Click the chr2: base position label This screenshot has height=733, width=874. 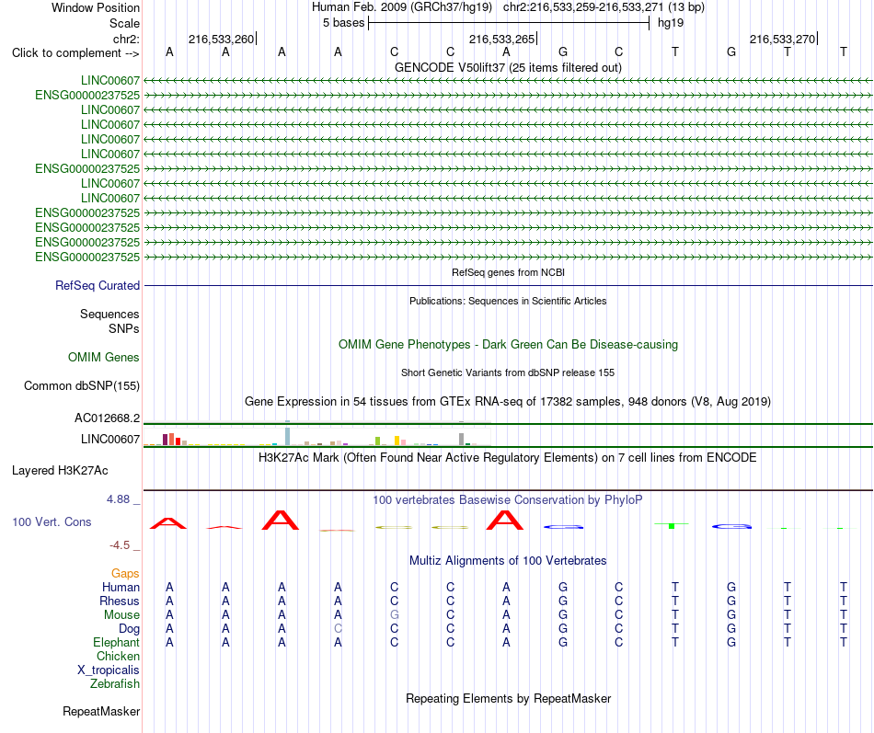(126, 39)
